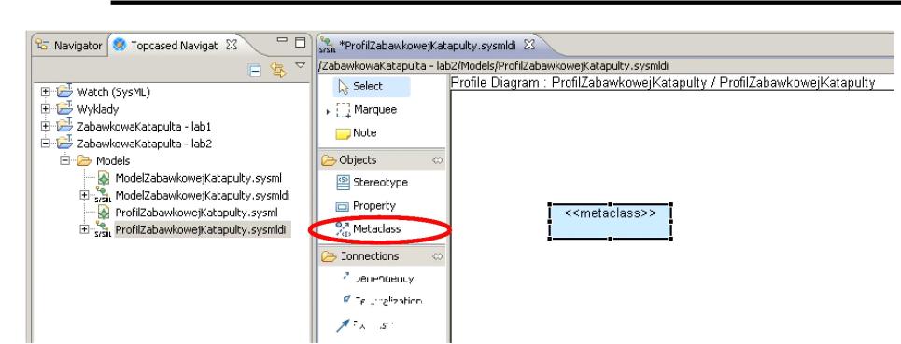Pick the Note tool
The image size is (901, 344).
coord(357,133)
